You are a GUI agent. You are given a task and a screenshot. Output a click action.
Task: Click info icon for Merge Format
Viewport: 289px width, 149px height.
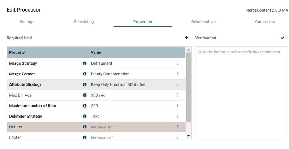point(85,74)
